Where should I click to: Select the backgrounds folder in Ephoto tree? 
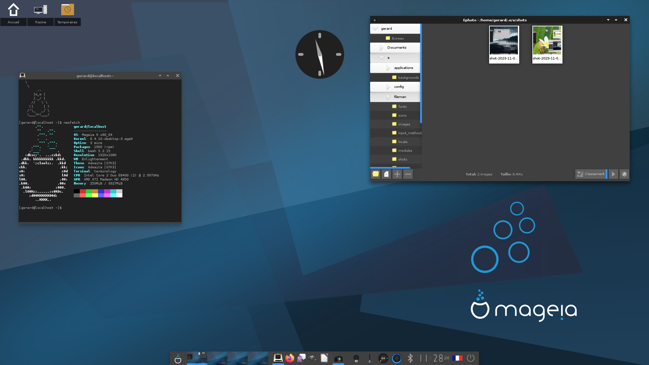click(395, 77)
